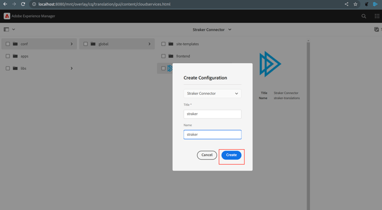Screen dimensions: 382x210
Task: Open the AEM solutions grid icon
Action: [x=377, y=16]
